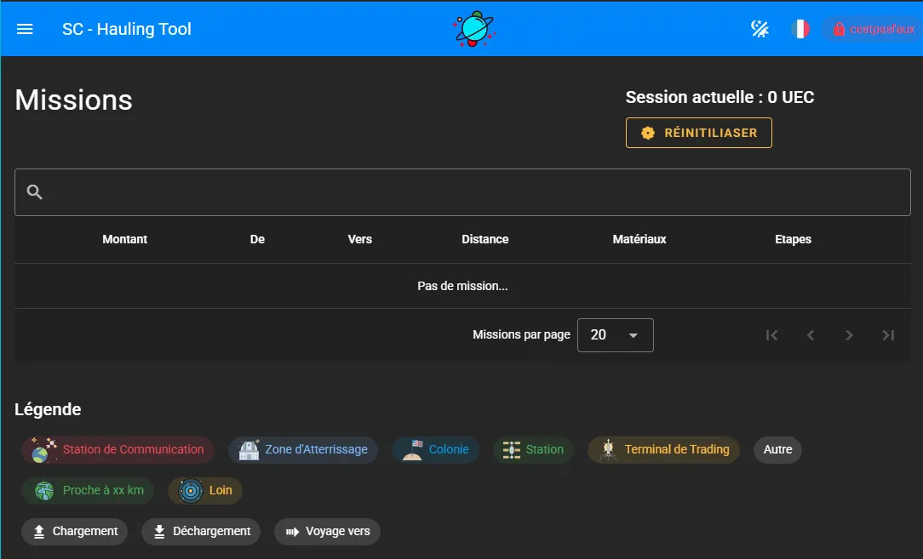Switch language using French flag icon
The width and height of the screenshot is (923, 559).
tap(800, 29)
